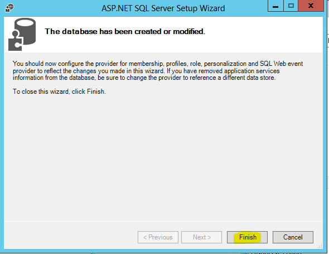Screen dimensions: 329x254
Task: Click the ASP.NET SQL Server Setup Wizard title
Action: tap(163, 8)
